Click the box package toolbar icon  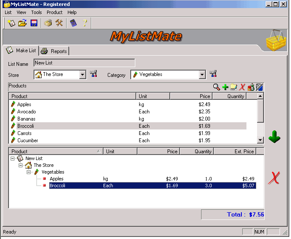point(48,23)
